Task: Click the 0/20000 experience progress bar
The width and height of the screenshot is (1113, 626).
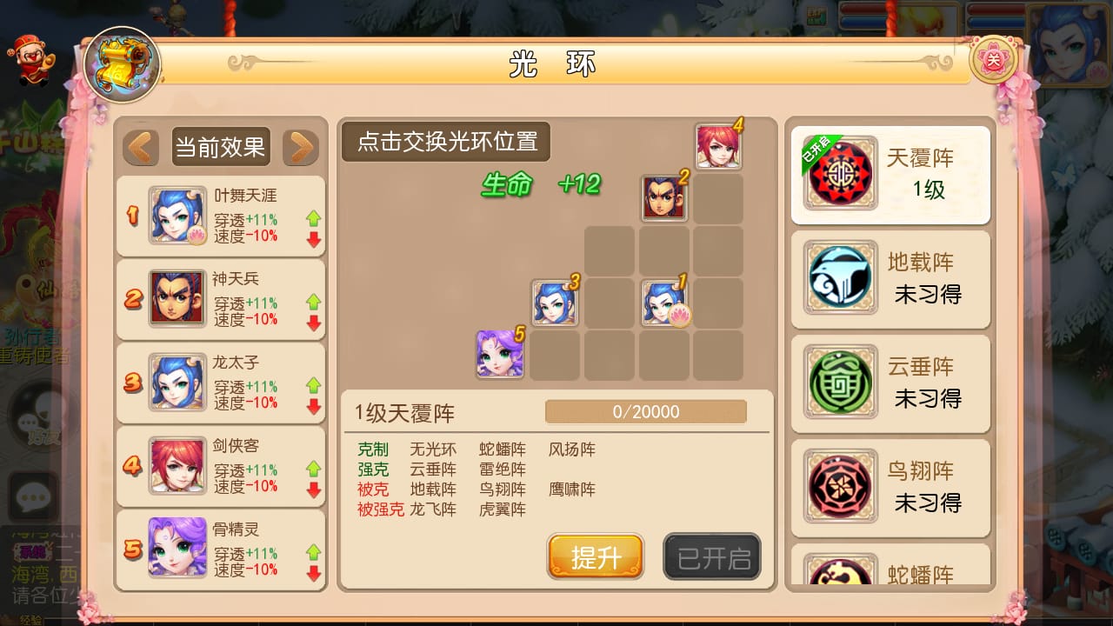Action: pyautogui.click(x=646, y=411)
